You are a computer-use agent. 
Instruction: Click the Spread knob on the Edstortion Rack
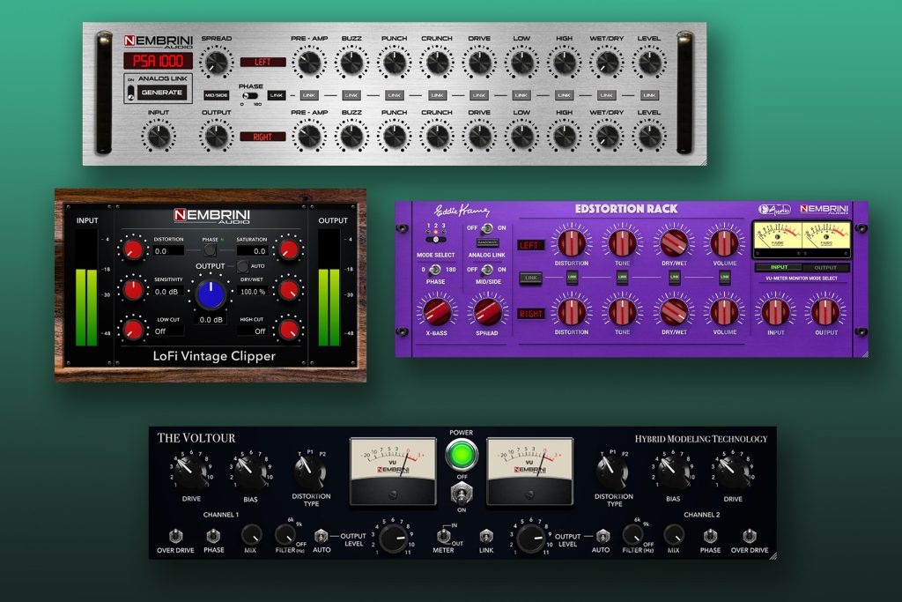coord(489,310)
